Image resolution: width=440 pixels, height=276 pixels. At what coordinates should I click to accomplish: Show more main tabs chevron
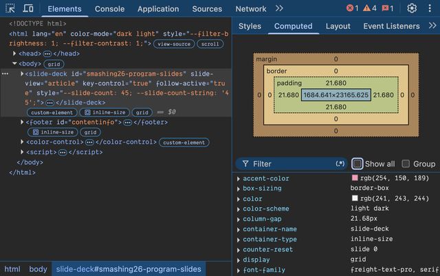pyautogui.click(x=279, y=8)
